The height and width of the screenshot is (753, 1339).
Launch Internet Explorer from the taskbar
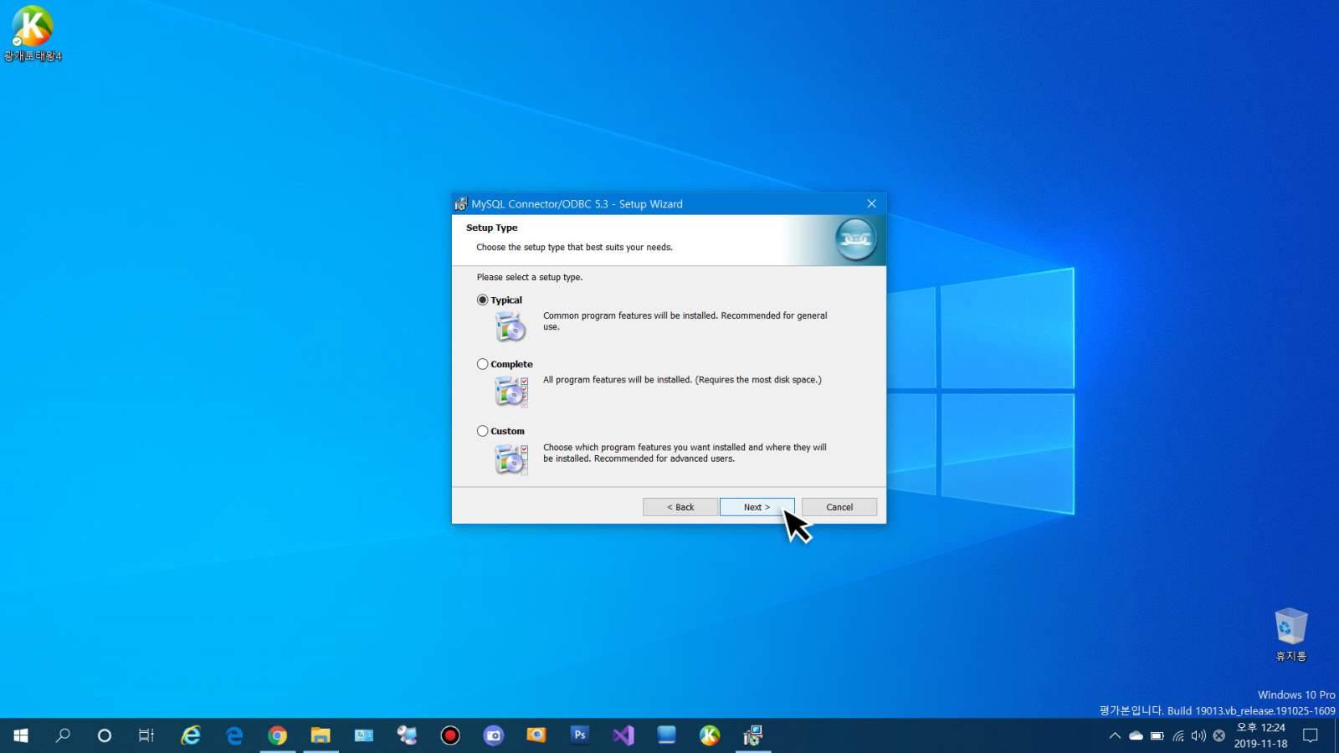click(191, 735)
